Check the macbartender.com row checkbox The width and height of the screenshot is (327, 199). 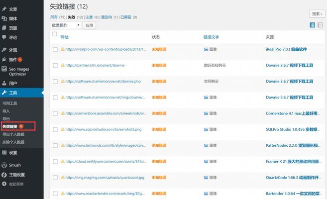[55, 194]
